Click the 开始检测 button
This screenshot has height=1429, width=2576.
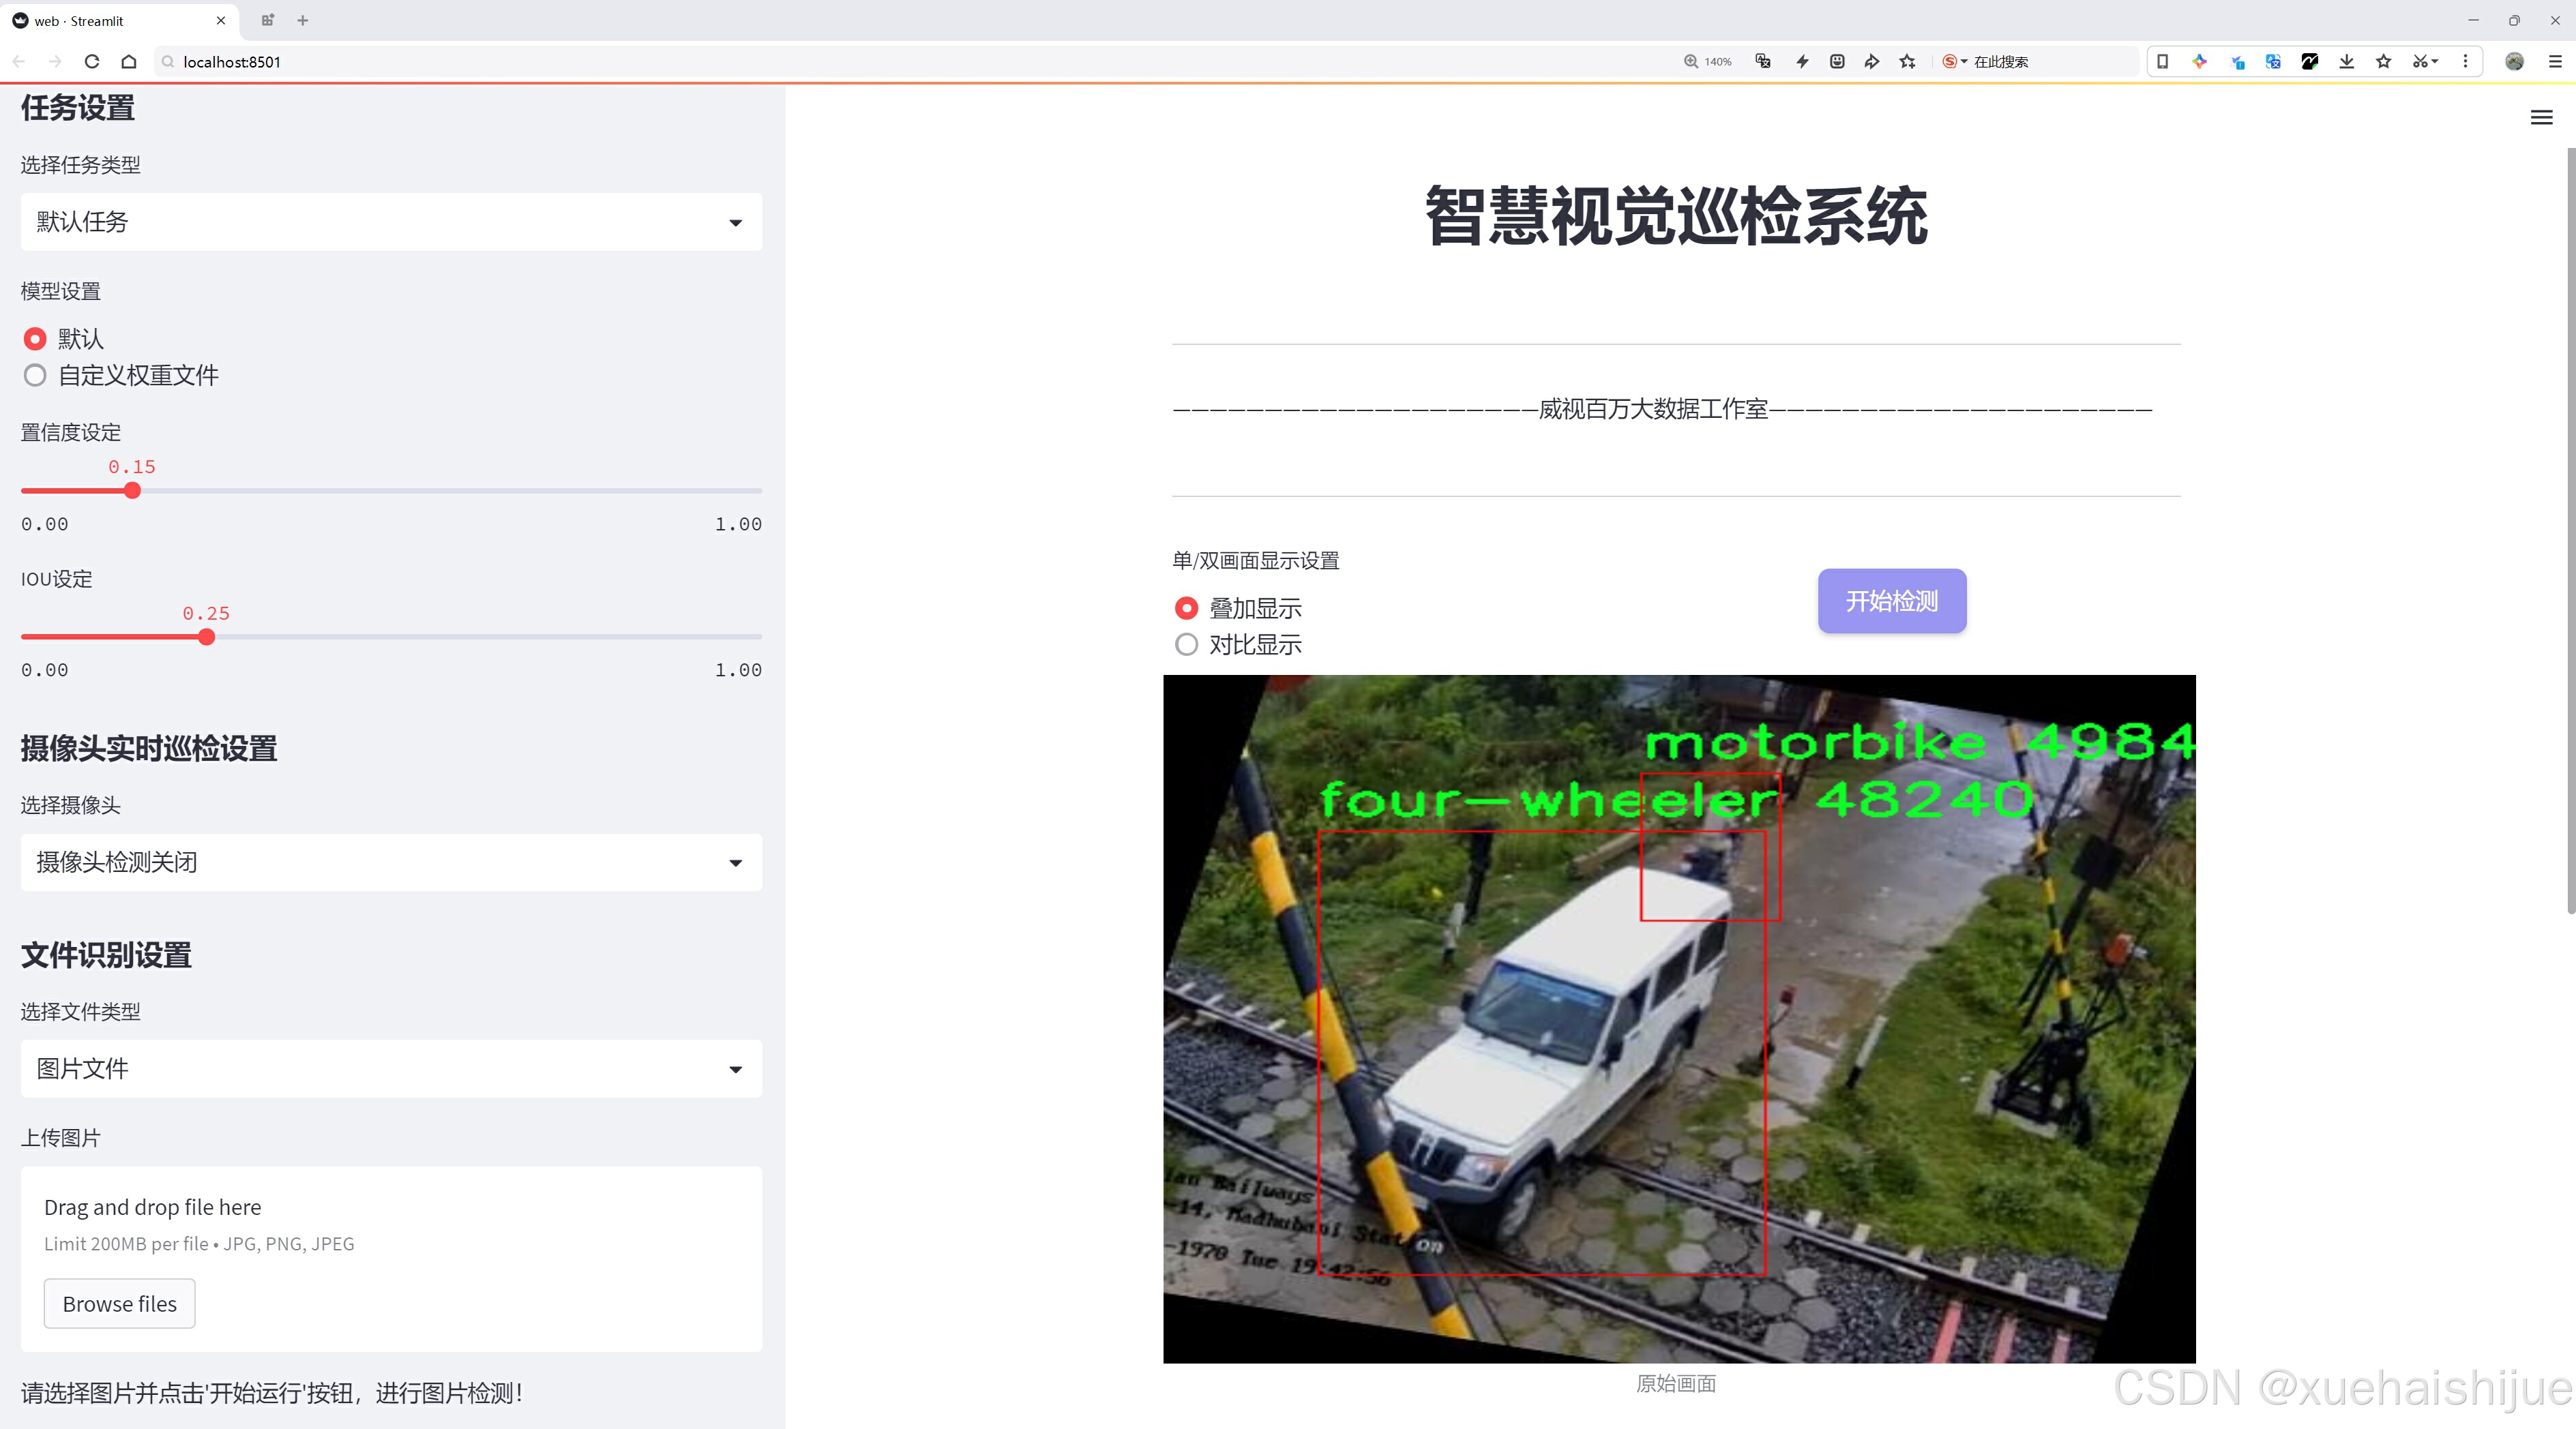(1891, 601)
